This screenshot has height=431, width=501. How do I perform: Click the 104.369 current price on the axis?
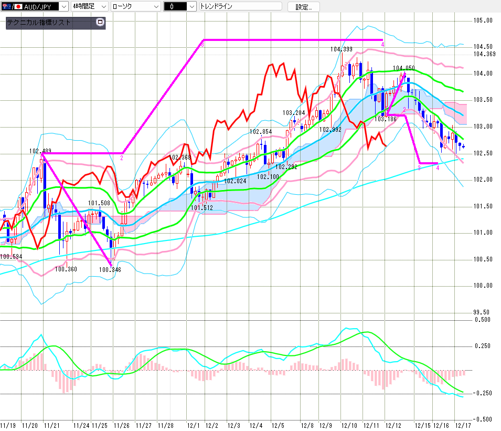[484, 54]
